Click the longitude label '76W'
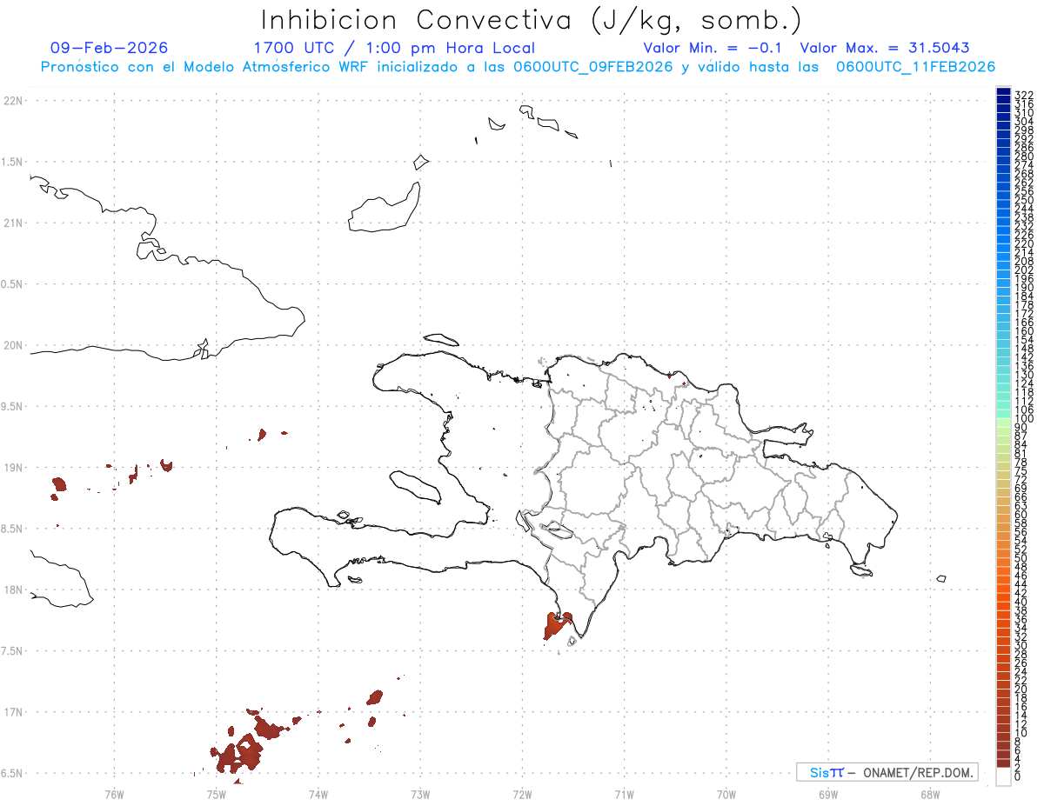Viewport: 1044px width, 806px height. pos(114,793)
